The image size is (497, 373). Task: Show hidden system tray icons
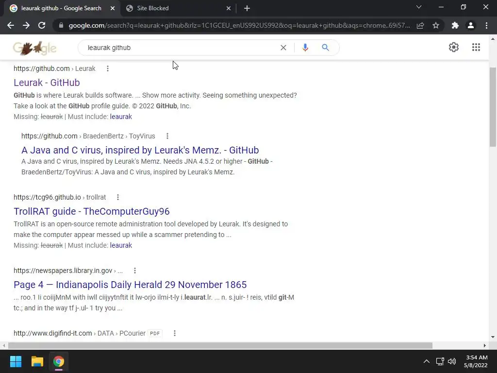tap(427, 361)
